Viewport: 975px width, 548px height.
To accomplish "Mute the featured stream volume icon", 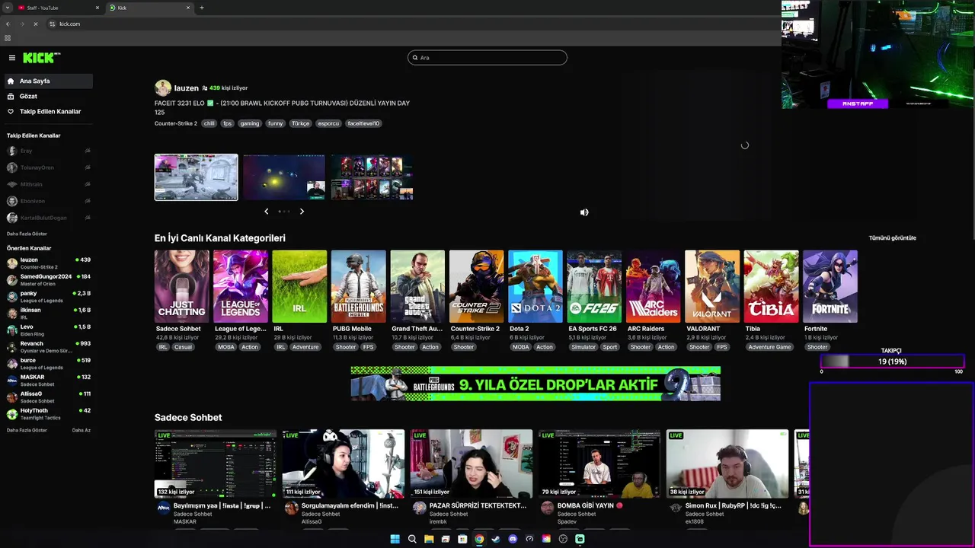I will [584, 212].
